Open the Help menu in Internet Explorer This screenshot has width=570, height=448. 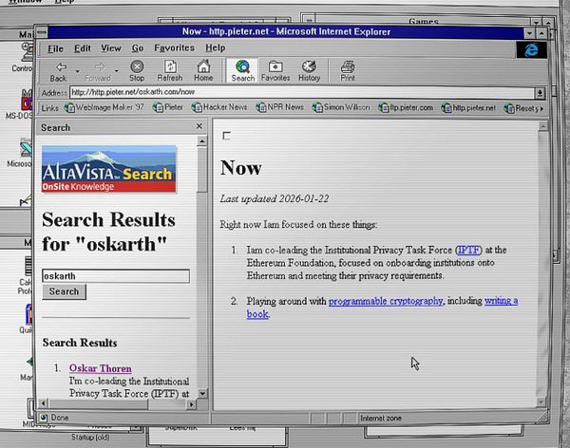point(216,48)
